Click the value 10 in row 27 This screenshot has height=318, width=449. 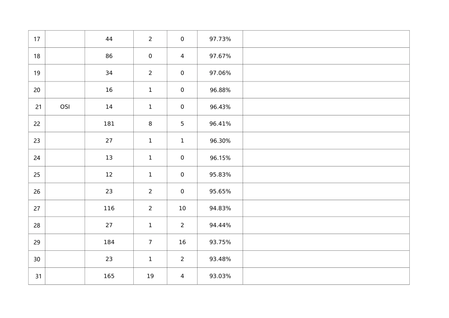coord(182,209)
